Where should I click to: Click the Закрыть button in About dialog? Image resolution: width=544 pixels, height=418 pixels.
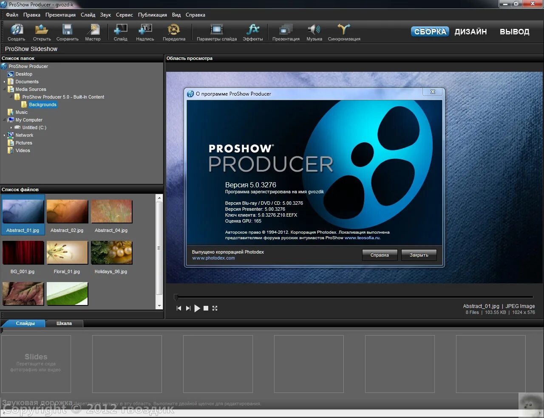click(x=419, y=255)
